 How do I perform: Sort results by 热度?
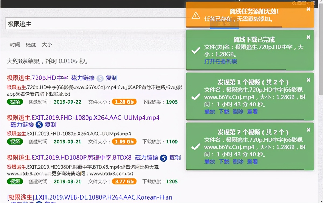31,45
